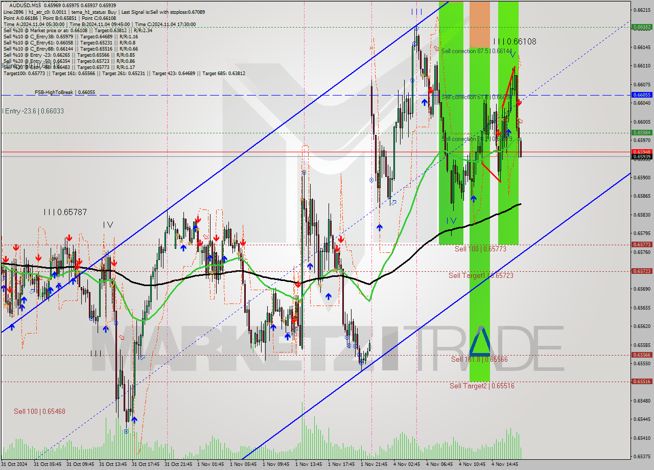
Task: Select the 0.65690 price axis value
Action: pos(642,289)
